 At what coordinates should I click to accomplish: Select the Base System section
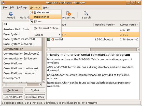tap(16, 34)
